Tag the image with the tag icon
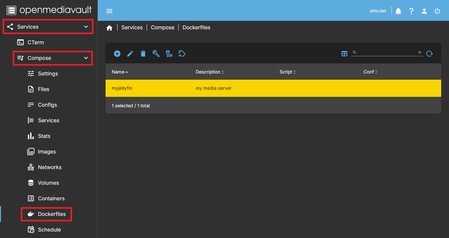 coord(182,54)
